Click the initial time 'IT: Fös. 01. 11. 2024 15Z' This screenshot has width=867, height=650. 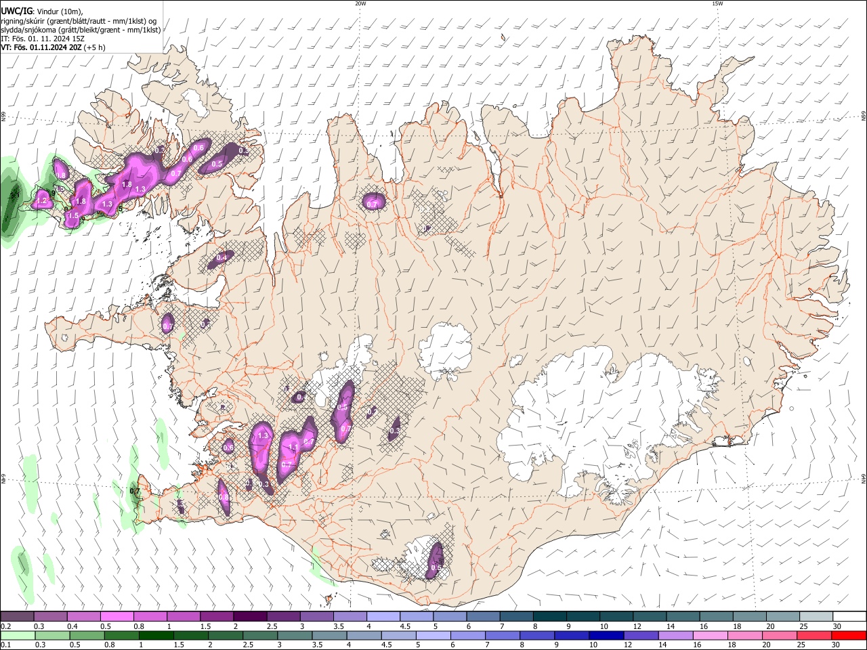pyautogui.click(x=43, y=39)
